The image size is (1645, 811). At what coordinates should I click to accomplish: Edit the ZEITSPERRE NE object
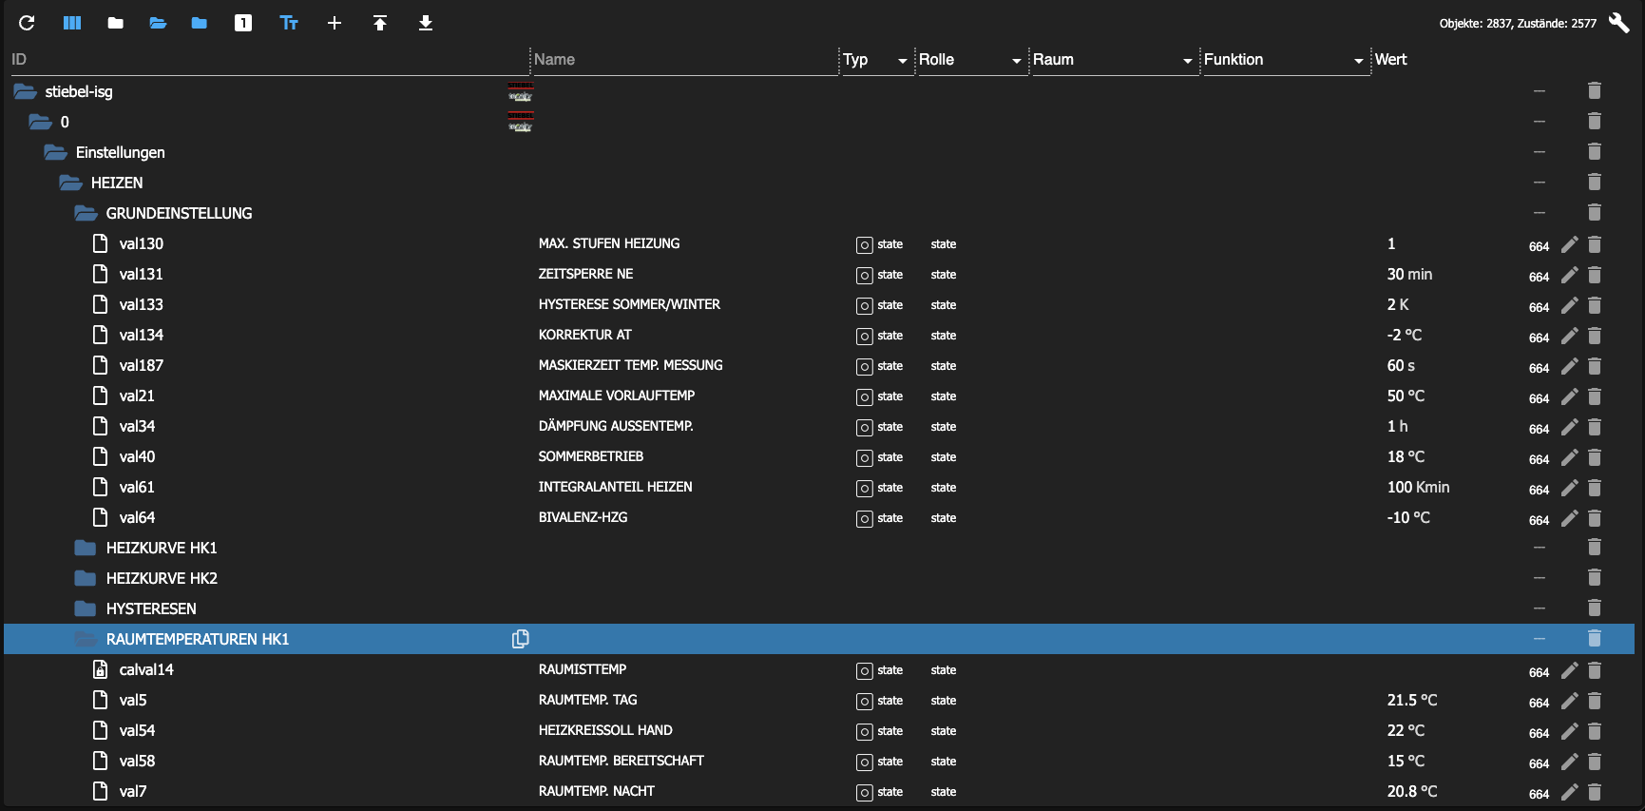point(1570,275)
